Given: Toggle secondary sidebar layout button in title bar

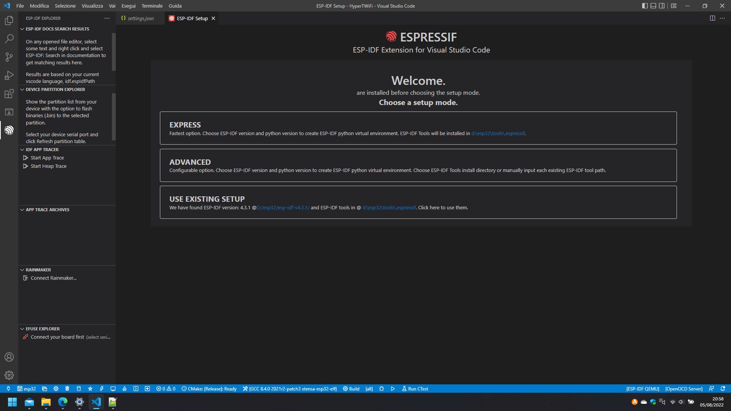Looking at the screenshot, I should (662, 6).
